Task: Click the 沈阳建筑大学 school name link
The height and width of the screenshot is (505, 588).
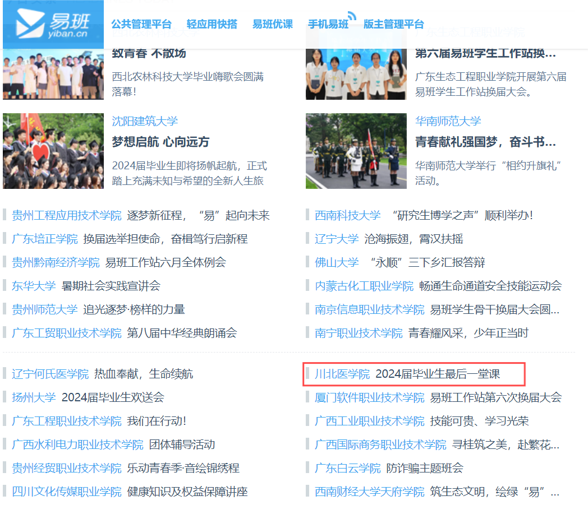Action: 145,121
